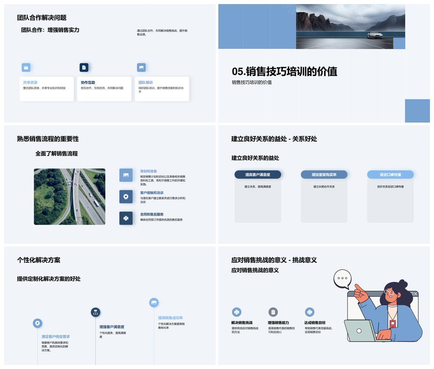Select the 增加重复购买率 pill label

coord(324,175)
